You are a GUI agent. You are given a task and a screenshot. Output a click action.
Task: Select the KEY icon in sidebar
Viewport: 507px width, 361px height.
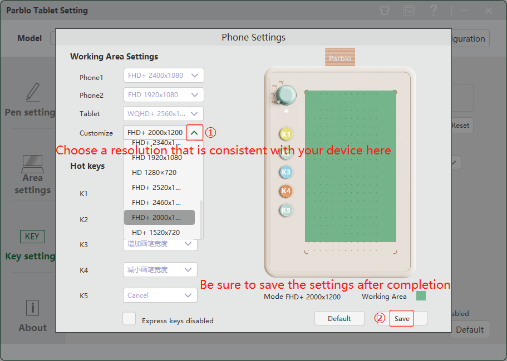click(x=32, y=237)
